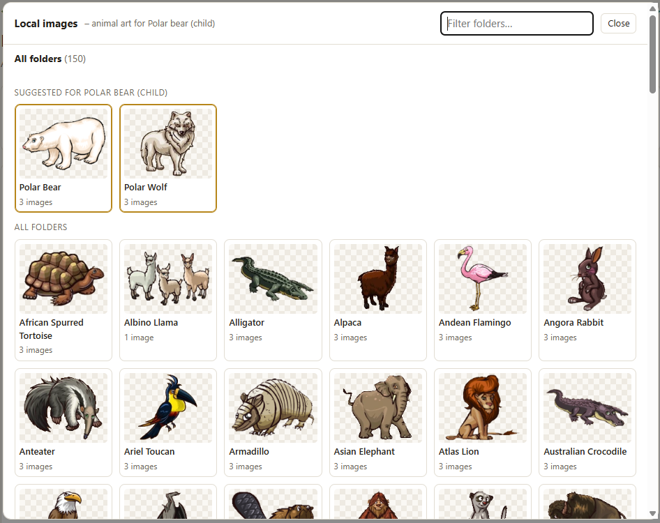Select the African Spurred Tortoise image
This screenshot has width=660, height=523.
tap(63, 278)
